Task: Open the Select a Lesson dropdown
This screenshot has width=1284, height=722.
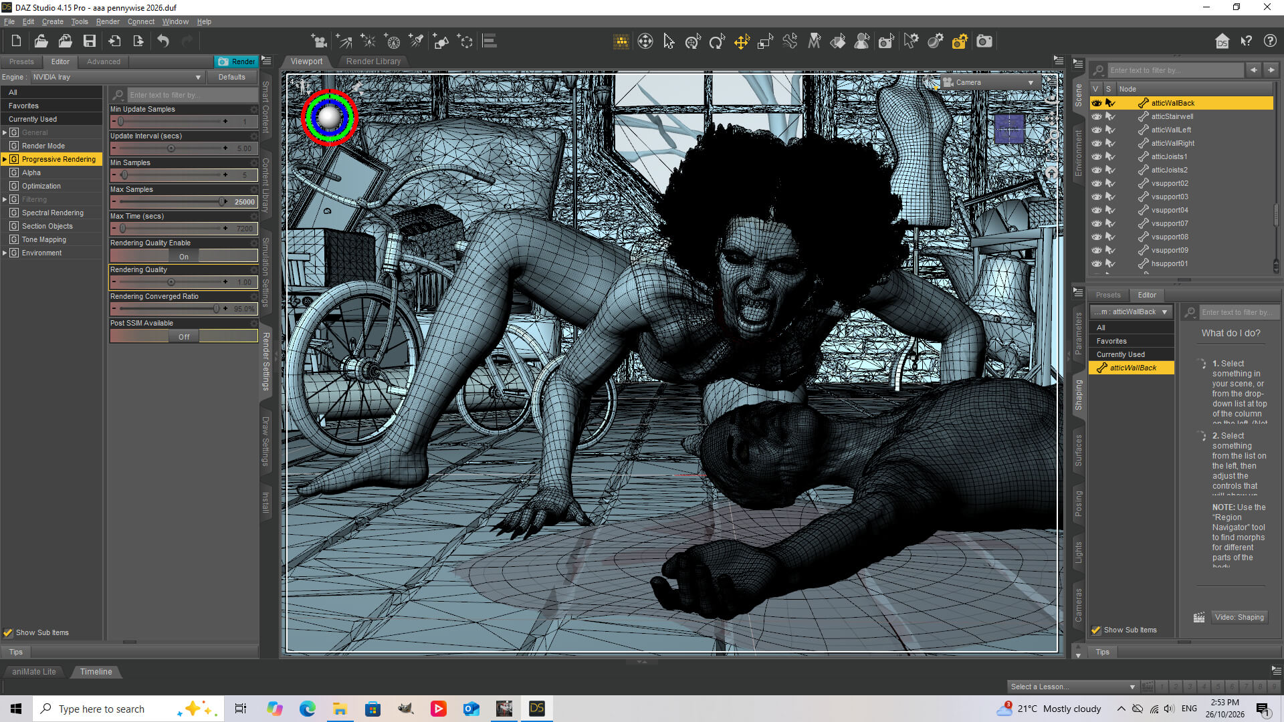Action: [1073, 687]
